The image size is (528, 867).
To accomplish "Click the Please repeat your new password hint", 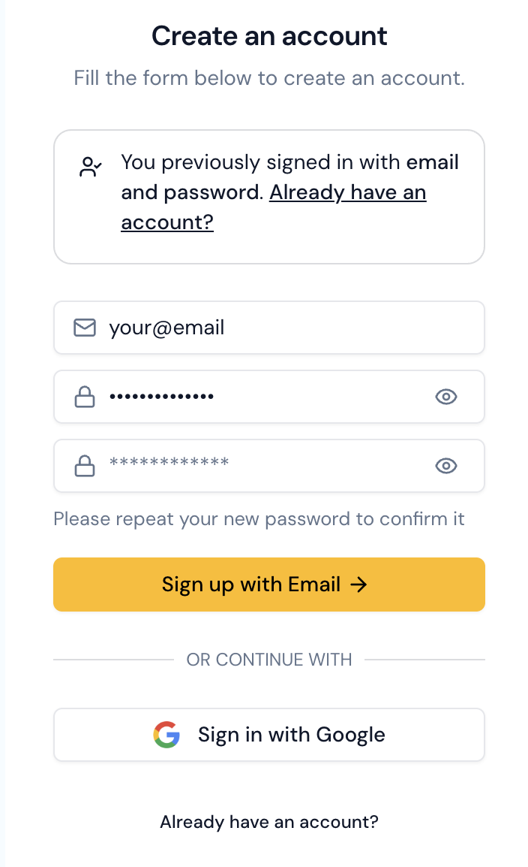I will click(x=259, y=519).
